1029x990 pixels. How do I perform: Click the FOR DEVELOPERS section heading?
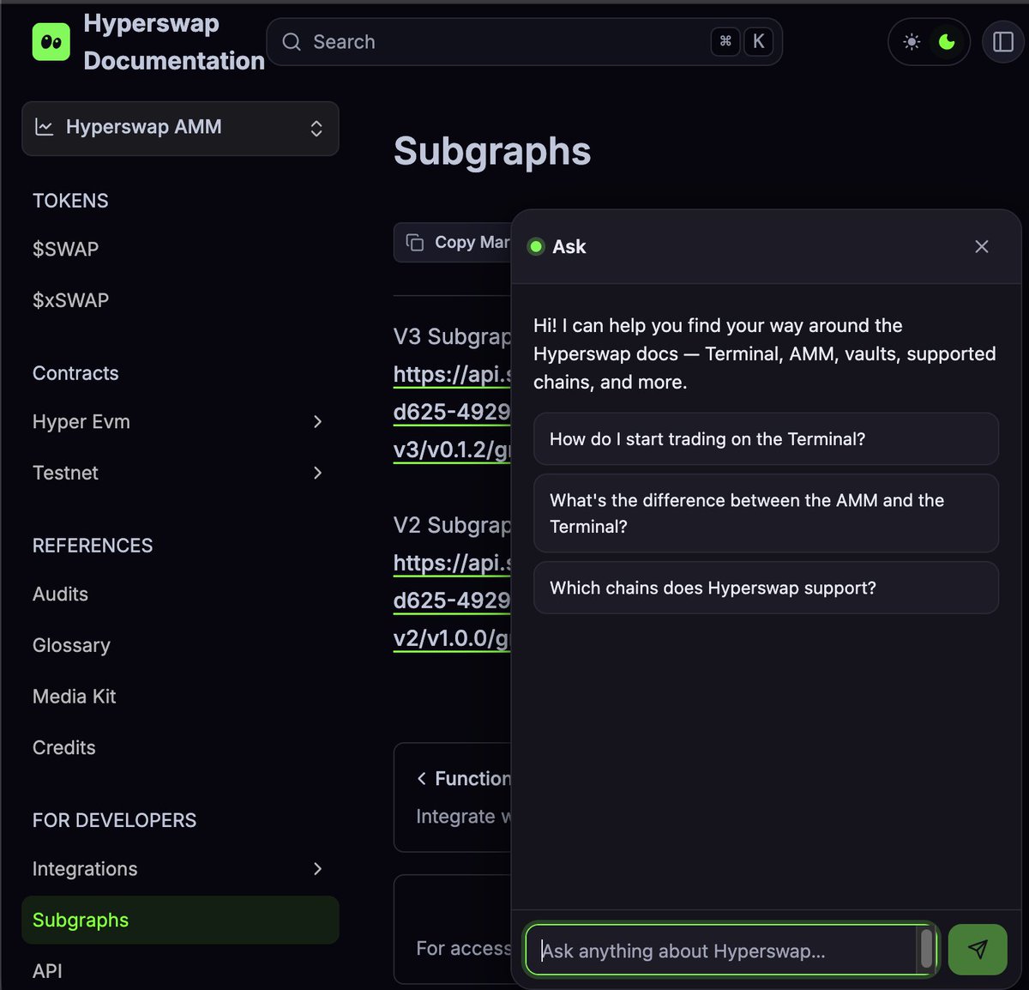click(114, 820)
